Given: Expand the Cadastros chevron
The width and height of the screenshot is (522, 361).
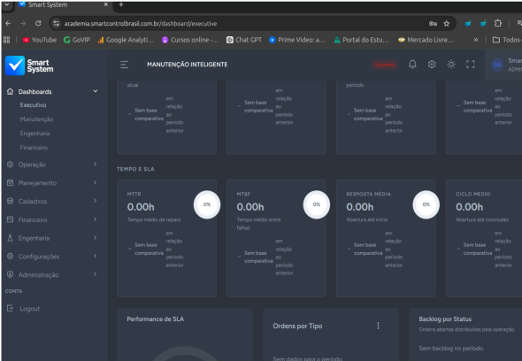Looking at the screenshot, I should (96, 201).
